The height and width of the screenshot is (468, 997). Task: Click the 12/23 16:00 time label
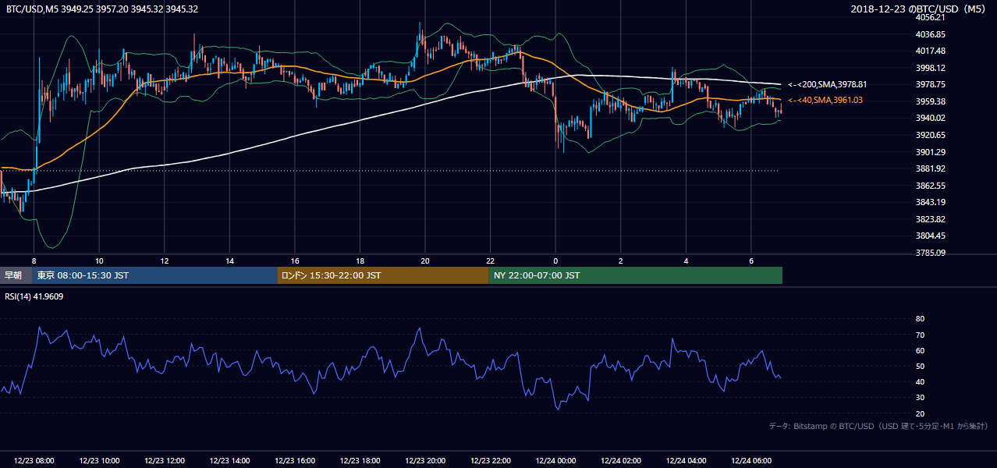point(295,461)
